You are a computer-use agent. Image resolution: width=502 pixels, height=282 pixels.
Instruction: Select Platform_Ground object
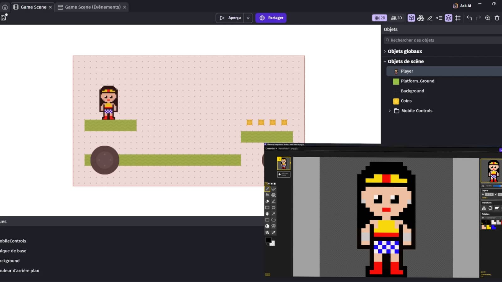click(444, 81)
